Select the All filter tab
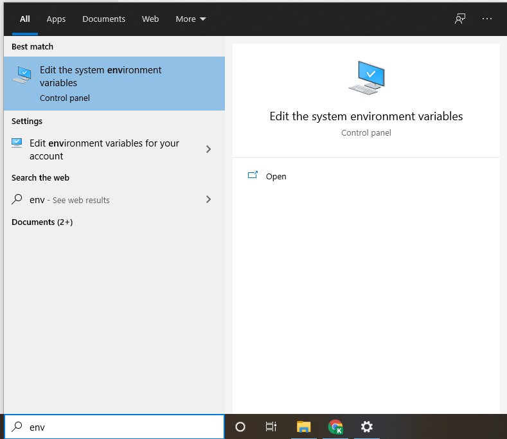The image size is (507, 439). (x=25, y=19)
